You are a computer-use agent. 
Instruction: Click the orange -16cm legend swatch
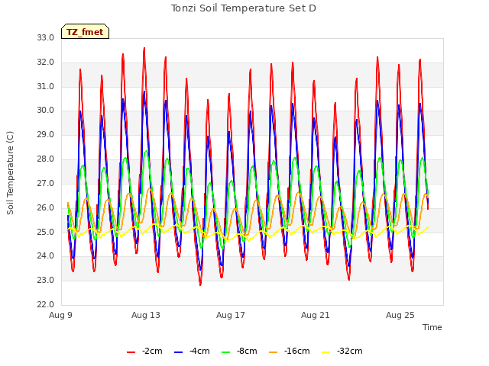[x=274, y=352]
